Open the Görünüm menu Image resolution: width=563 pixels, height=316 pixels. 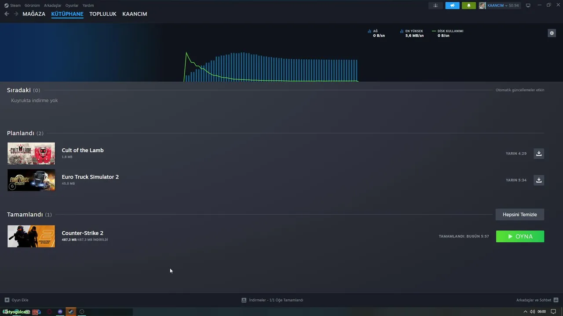point(32,6)
